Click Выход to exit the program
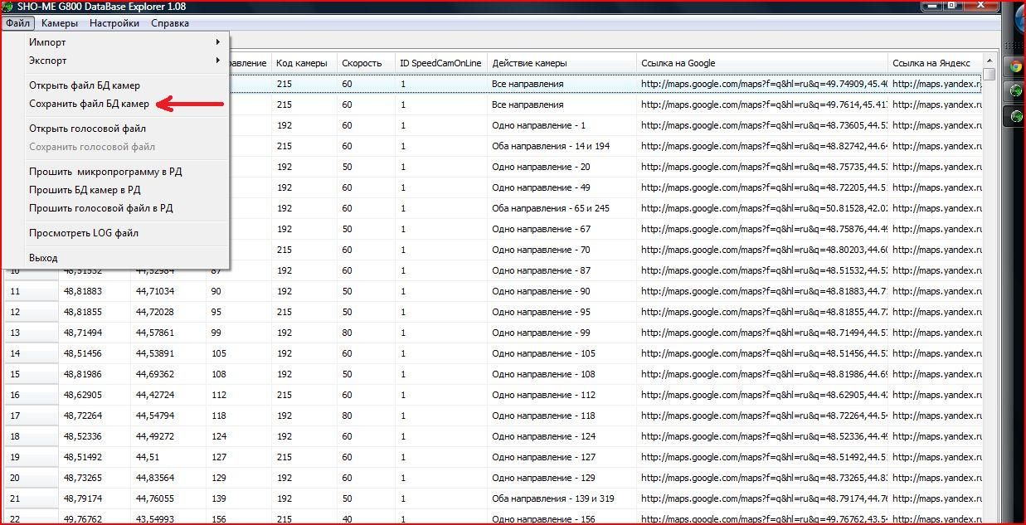1026x525 pixels. (x=43, y=258)
